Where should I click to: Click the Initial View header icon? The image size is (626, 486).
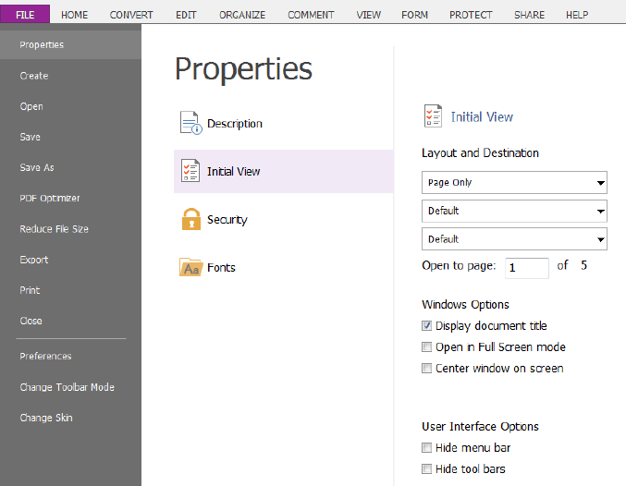433,116
